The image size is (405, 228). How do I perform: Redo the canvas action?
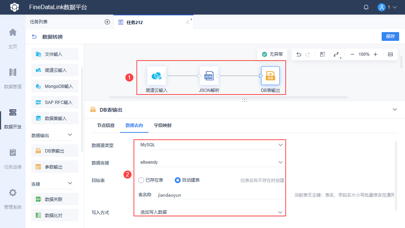click(x=308, y=54)
